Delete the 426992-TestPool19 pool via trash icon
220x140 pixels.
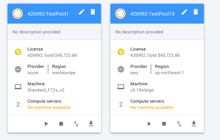click(196, 12)
